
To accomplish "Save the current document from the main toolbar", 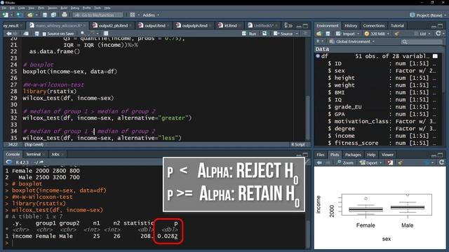I will [x=45, y=15].
